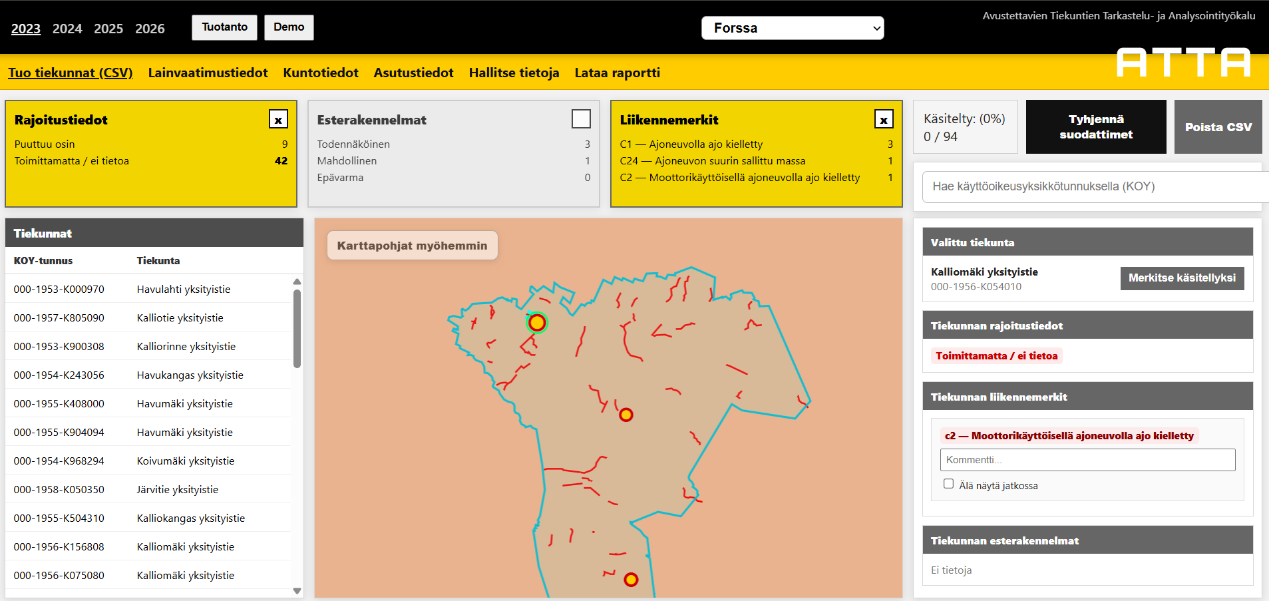Click Karttapohjat myöhemmin button

point(412,246)
